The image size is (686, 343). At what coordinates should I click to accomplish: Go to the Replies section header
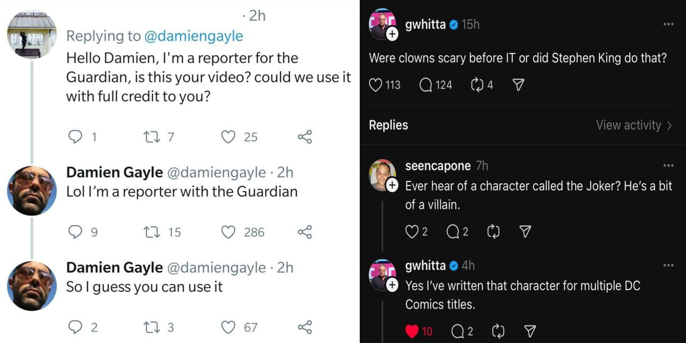coord(389,125)
